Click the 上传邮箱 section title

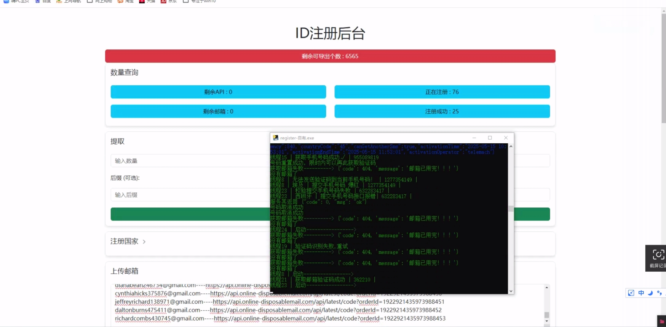click(x=124, y=271)
